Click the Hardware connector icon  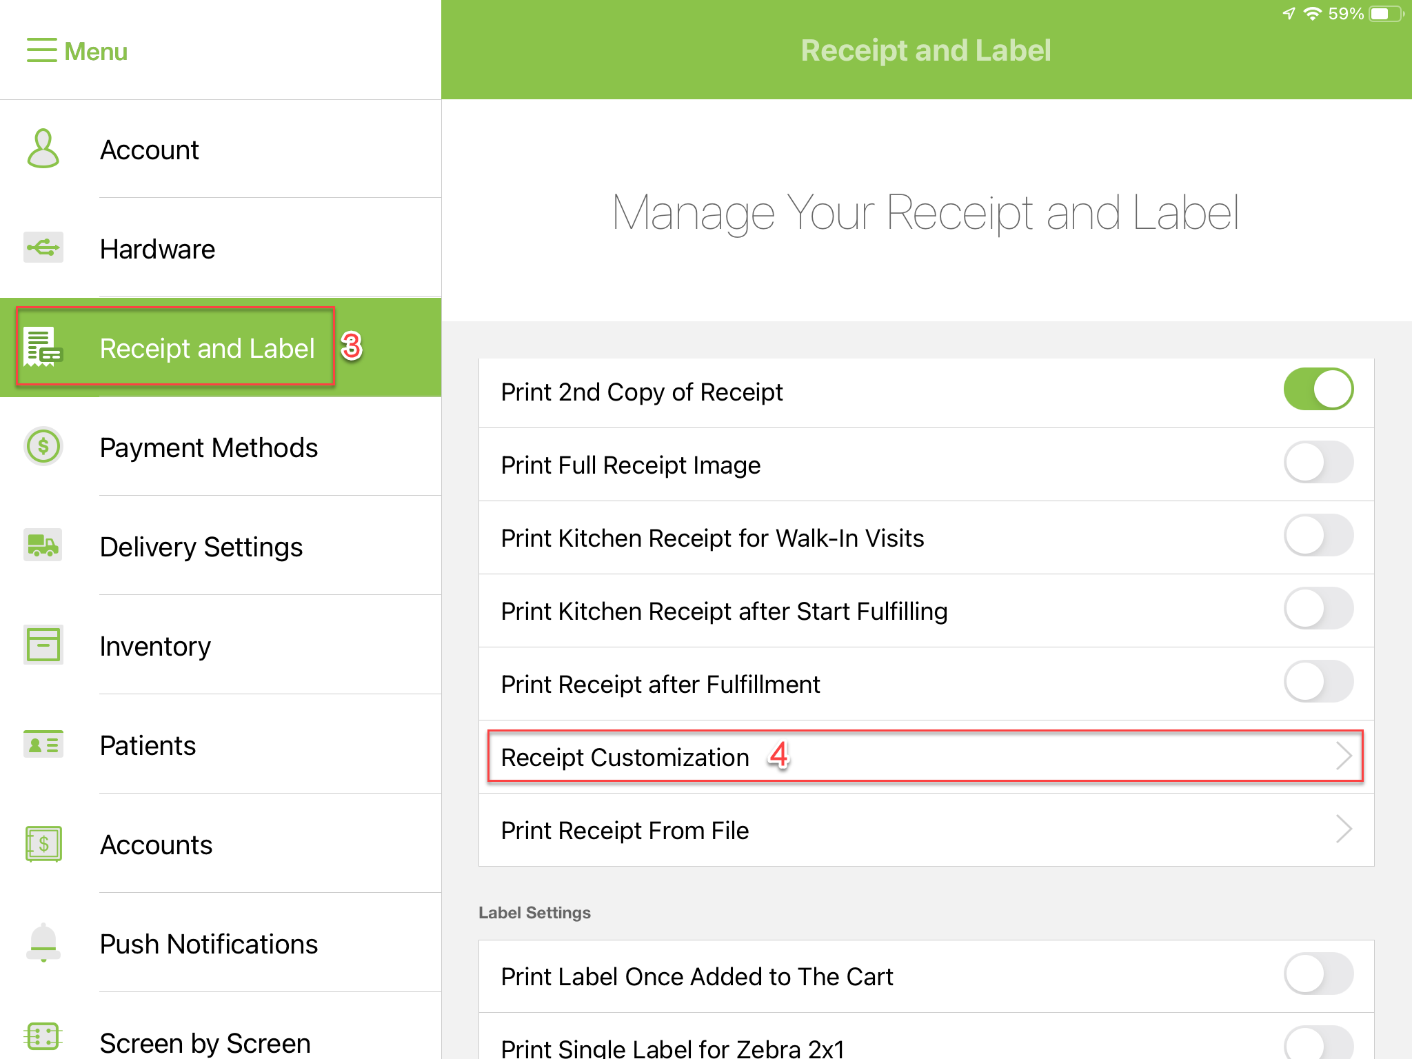click(43, 248)
